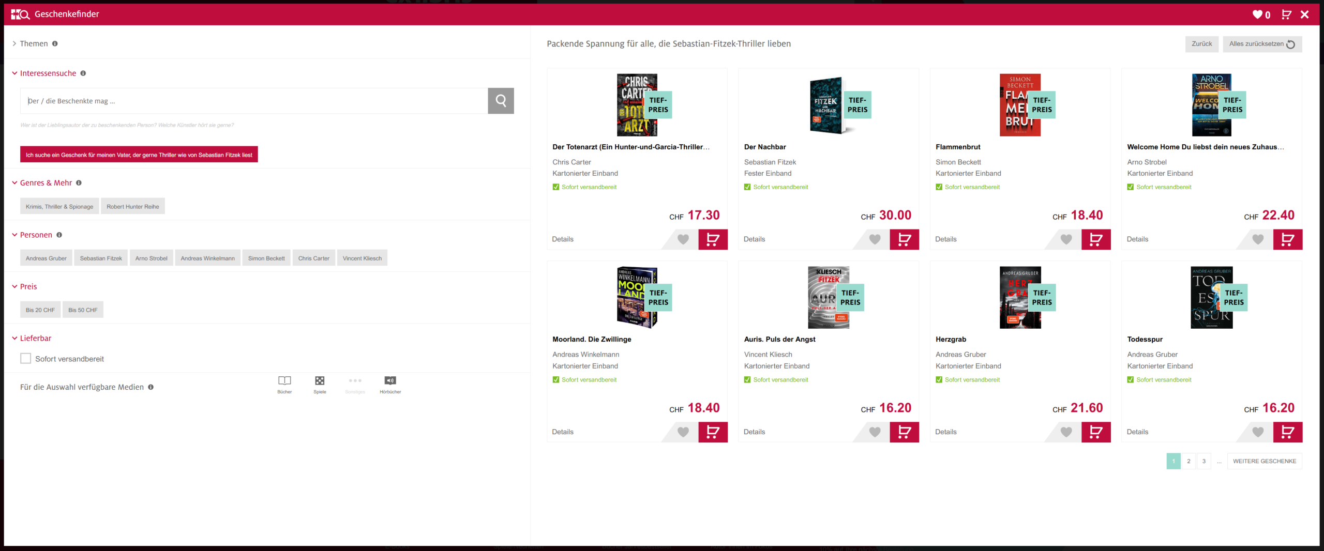
Task: Click info icon next to Themen
Action: [55, 44]
